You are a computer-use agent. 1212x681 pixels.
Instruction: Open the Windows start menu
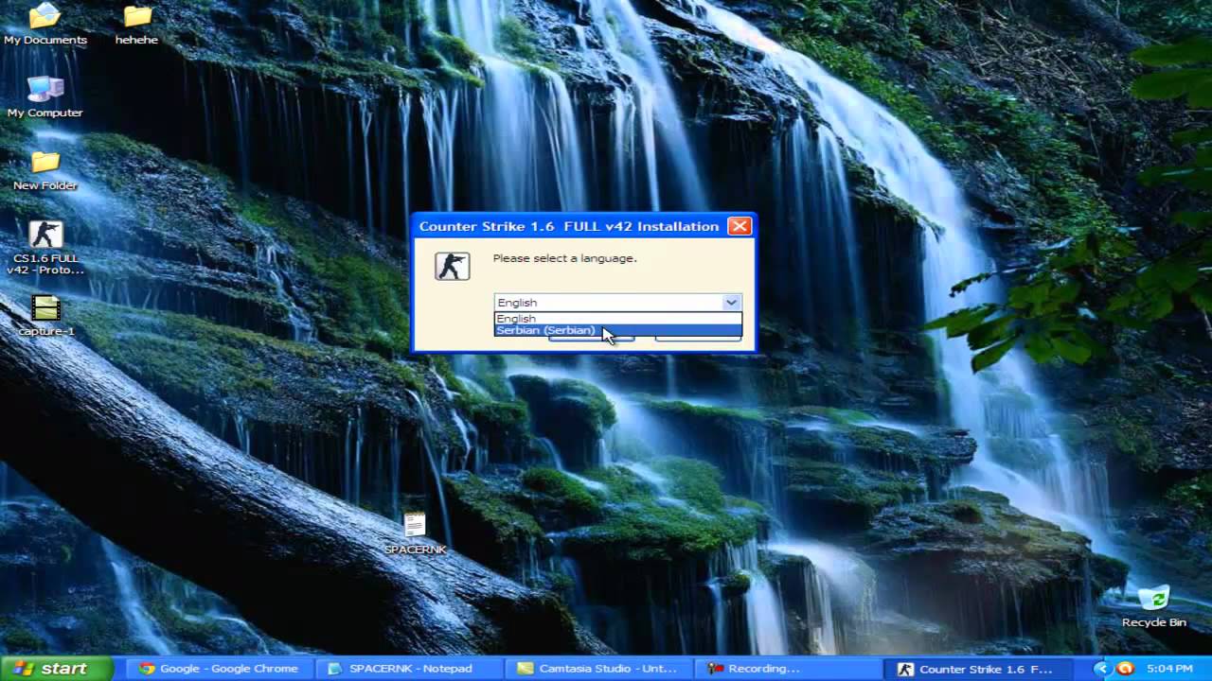click(x=55, y=668)
